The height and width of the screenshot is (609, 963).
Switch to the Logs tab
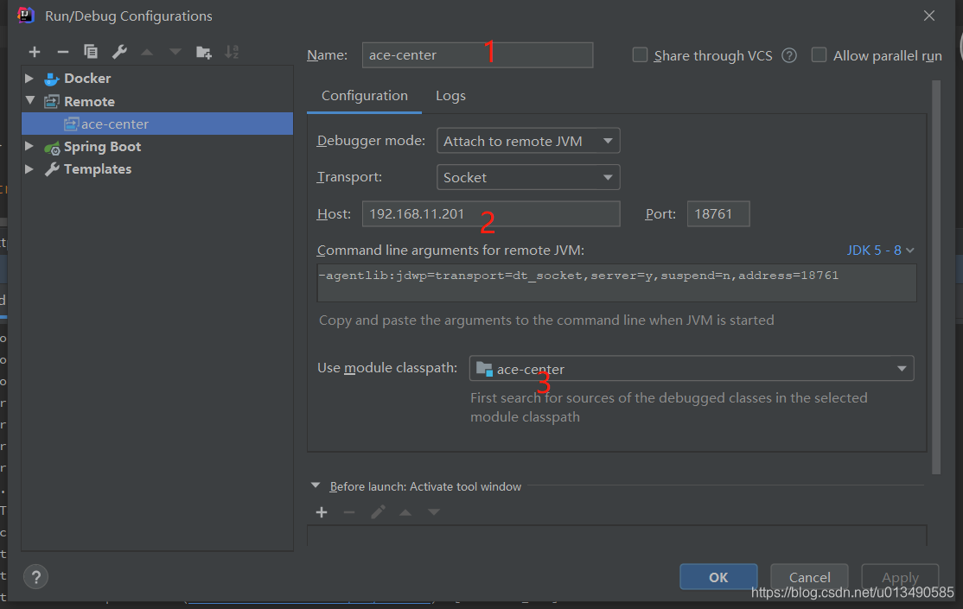coord(450,96)
